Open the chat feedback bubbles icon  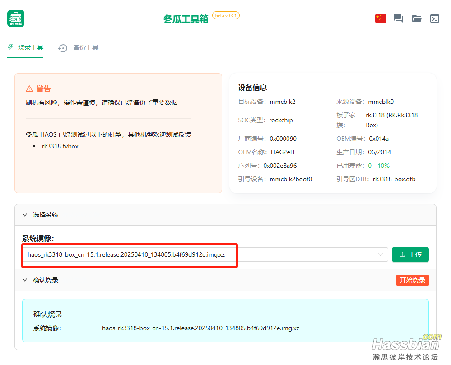coord(398,18)
